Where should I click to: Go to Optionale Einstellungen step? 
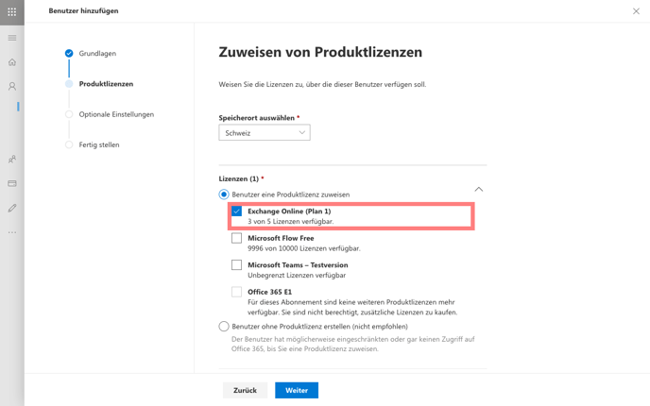(116, 114)
